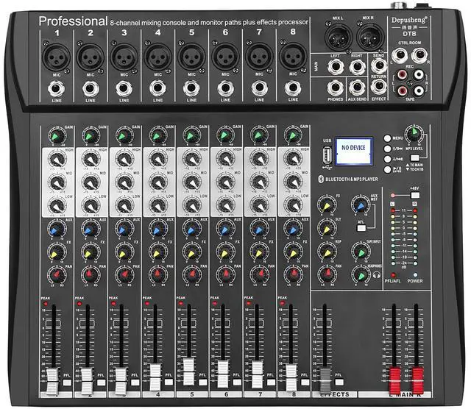Click the channel 4 MIC XLR input jack
Screen dimensions: 471x409
(x=157, y=57)
